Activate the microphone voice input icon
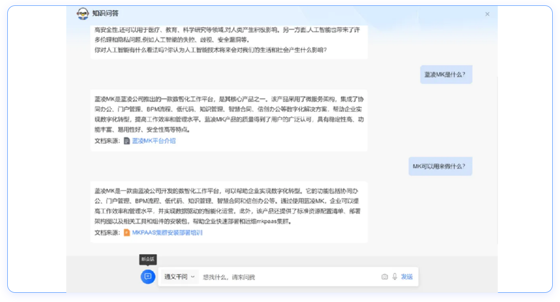The image size is (560, 302). (x=395, y=277)
